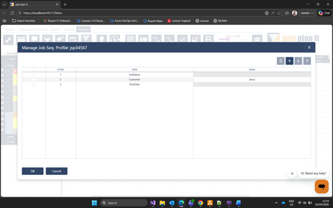
Task: Click the browser Update button
Action: (307, 13)
